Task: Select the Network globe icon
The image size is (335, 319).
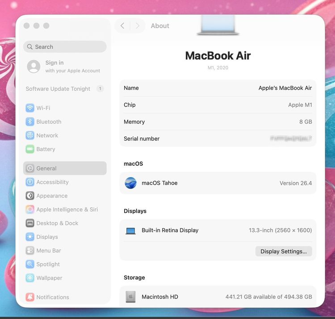Action: point(30,135)
